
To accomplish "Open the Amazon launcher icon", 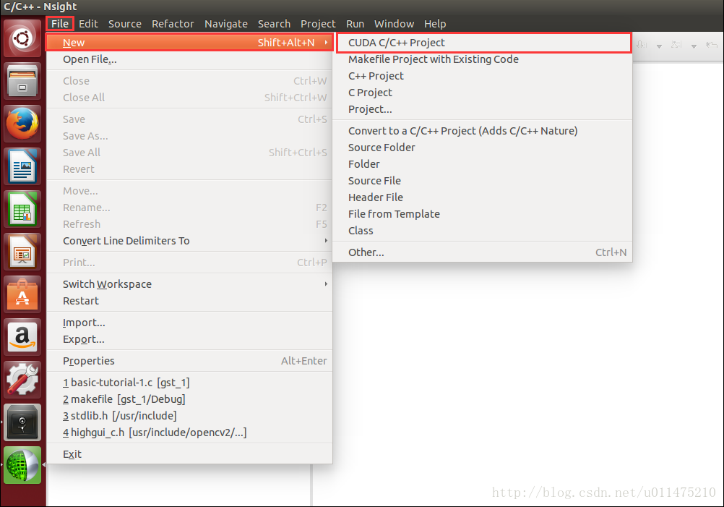I will point(22,336).
